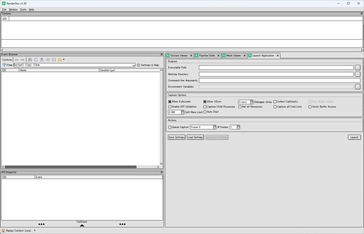Click the Name column header in Event Browser
This screenshot has height=234, width=364.
tap(59, 70)
